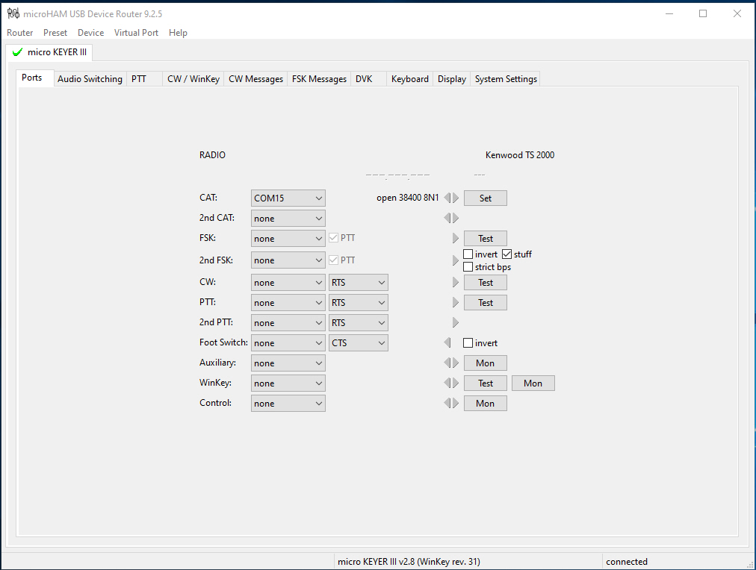Click the Control row arrow indicator
This screenshot has width=756, height=570.
tap(451, 404)
